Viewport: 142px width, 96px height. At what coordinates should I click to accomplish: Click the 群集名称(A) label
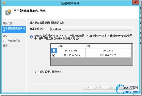coord(37,29)
